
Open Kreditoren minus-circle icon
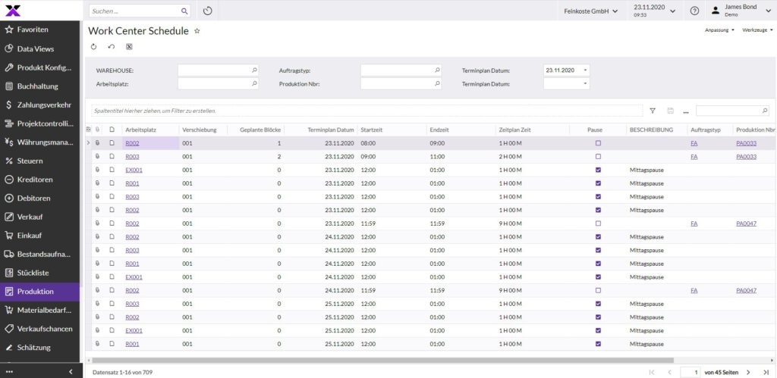pos(8,180)
